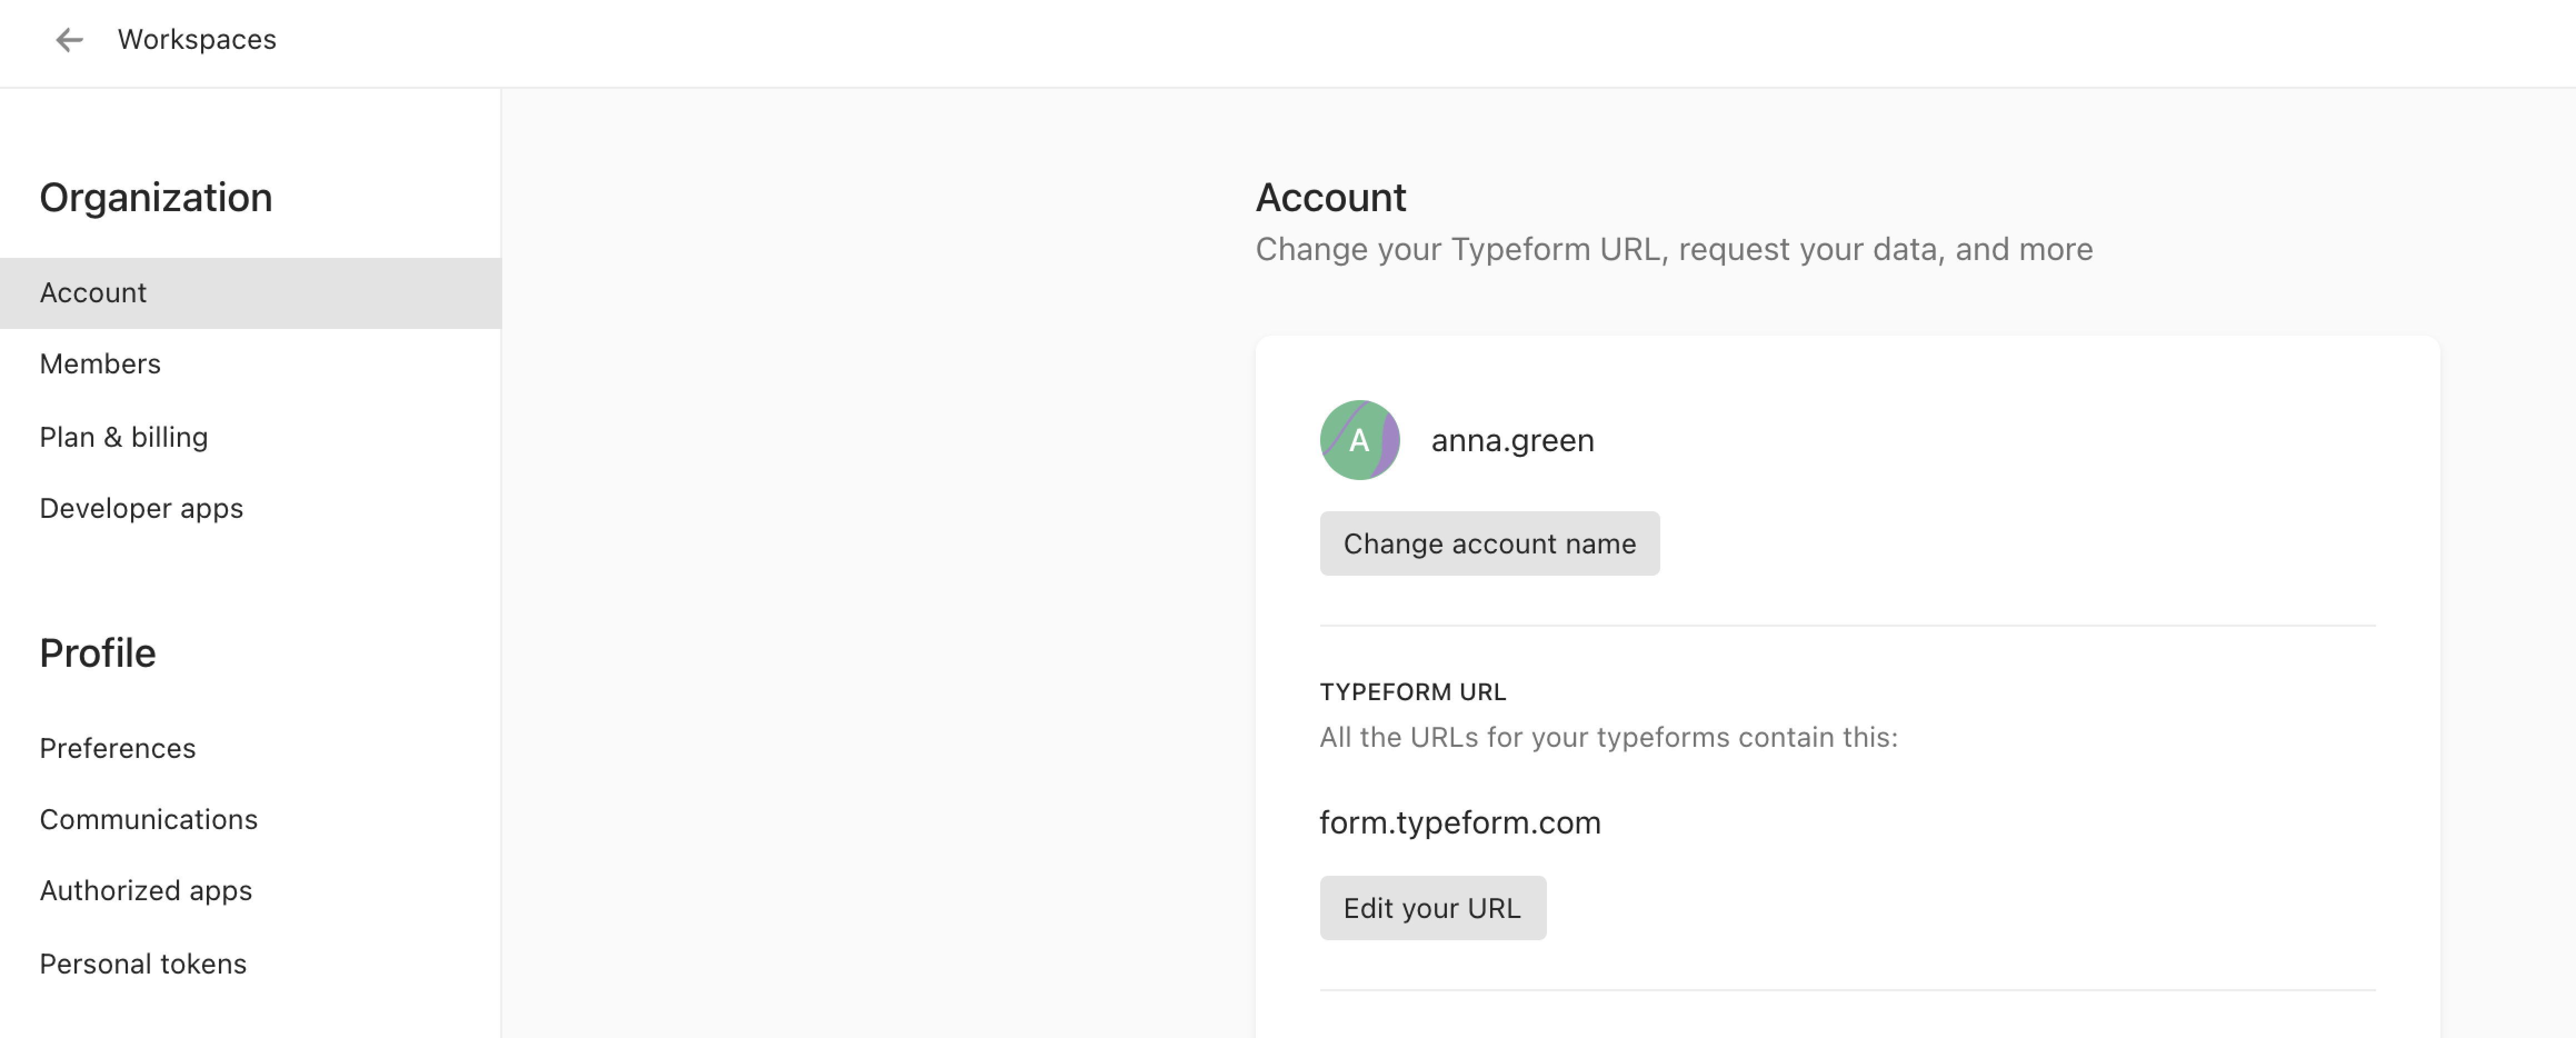Click the TYPEFORM URL heading
This screenshot has width=2576, height=1038.
tap(1412, 692)
